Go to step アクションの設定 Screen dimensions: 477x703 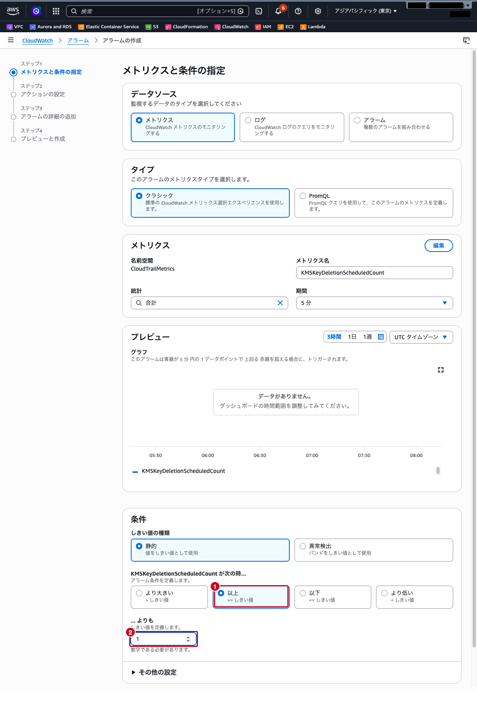pos(43,94)
